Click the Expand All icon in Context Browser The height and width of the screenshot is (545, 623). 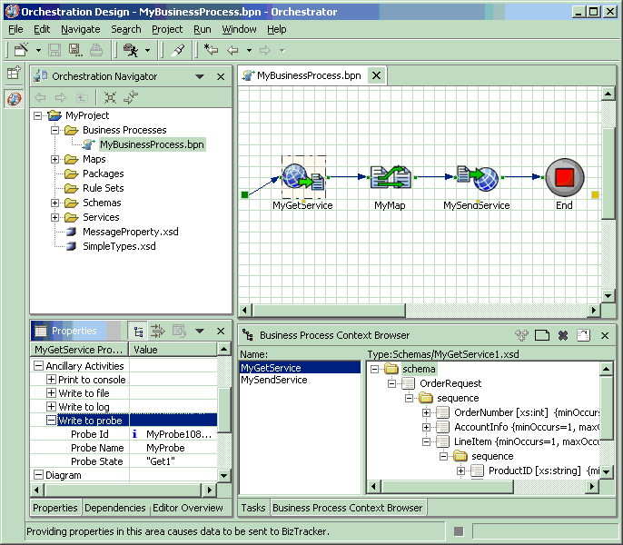tap(521, 335)
